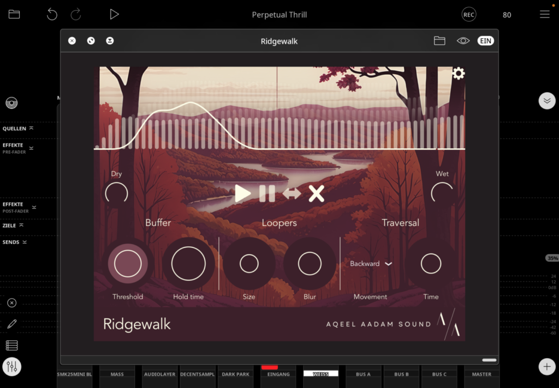The width and height of the screenshot is (559, 388).
Task: Toggle the REC record button
Action: pyautogui.click(x=468, y=15)
